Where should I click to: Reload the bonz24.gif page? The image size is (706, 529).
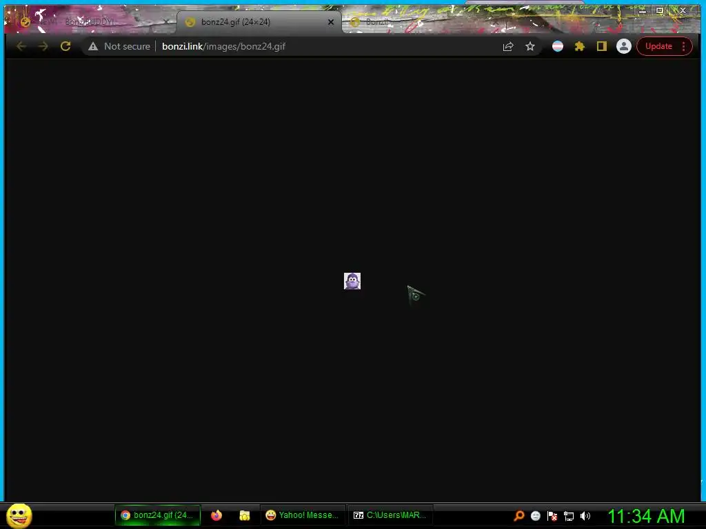pyautogui.click(x=65, y=46)
